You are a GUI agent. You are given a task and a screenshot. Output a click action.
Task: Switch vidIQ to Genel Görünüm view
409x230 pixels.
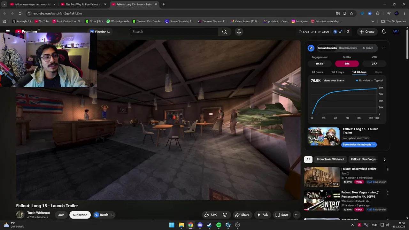[348, 48]
